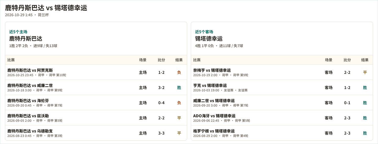Click the 平 result for 奈梅亨 match

pos(365,72)
